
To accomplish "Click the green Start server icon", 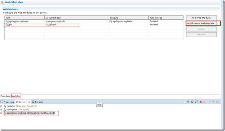I will 192,102.
